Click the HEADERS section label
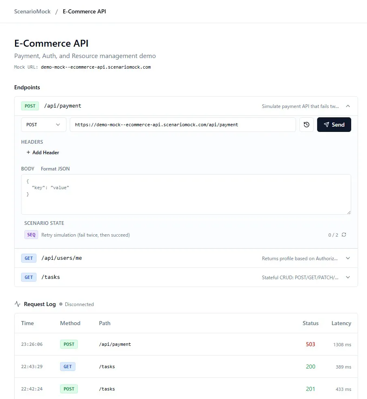The height and width of the screenshot is (399, 367). coord(32,142)
